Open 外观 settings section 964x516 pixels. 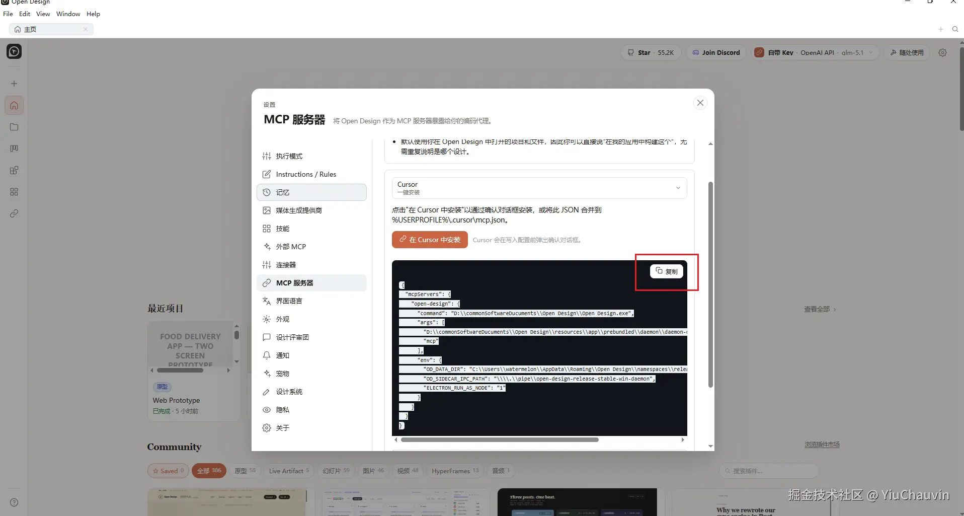click(311, 319)
